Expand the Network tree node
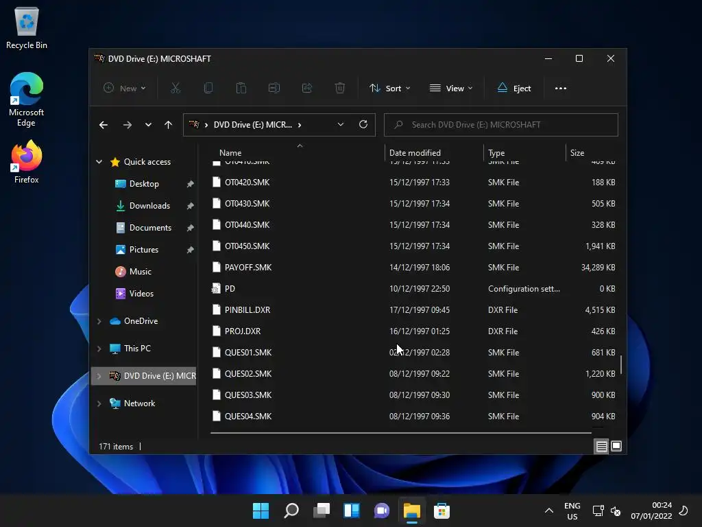 pyautogui.click(x=99, y=403)
